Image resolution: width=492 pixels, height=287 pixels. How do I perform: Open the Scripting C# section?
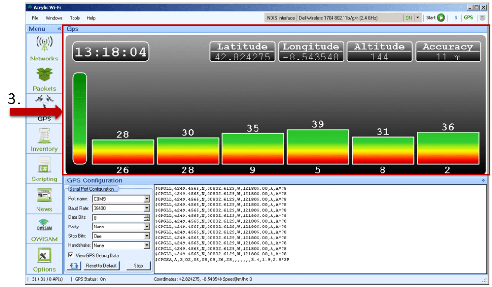pyautogui.click(x=44, y=169)
